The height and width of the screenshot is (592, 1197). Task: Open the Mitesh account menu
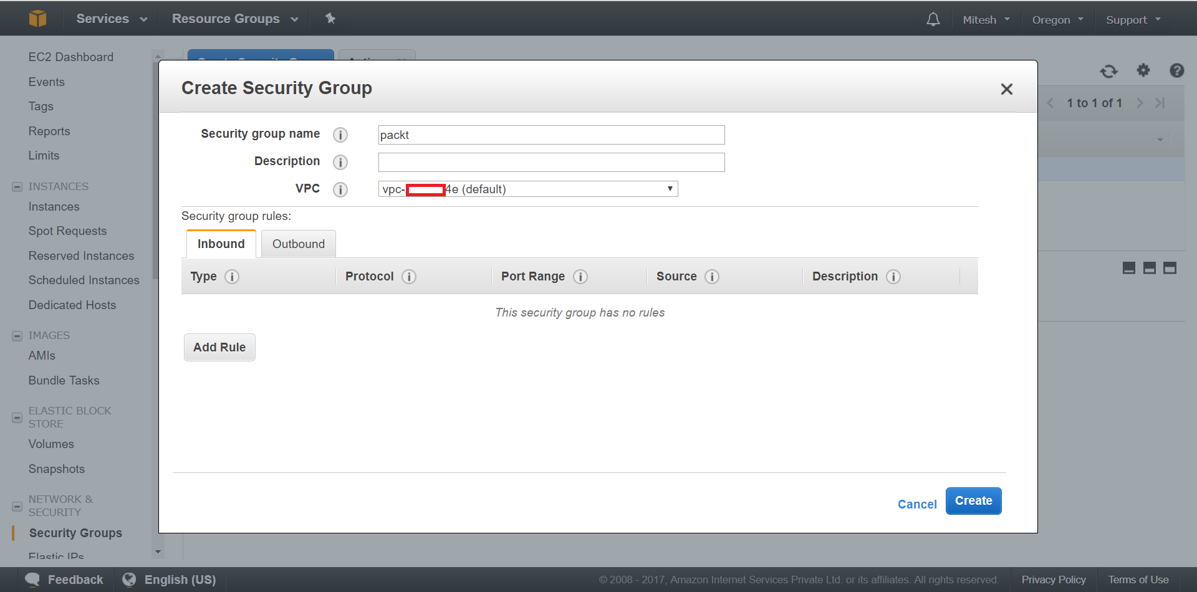[x=986, y=20]
